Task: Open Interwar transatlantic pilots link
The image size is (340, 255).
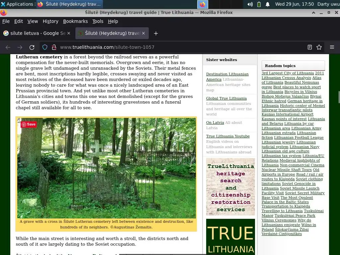Action: tap(287, 110)
